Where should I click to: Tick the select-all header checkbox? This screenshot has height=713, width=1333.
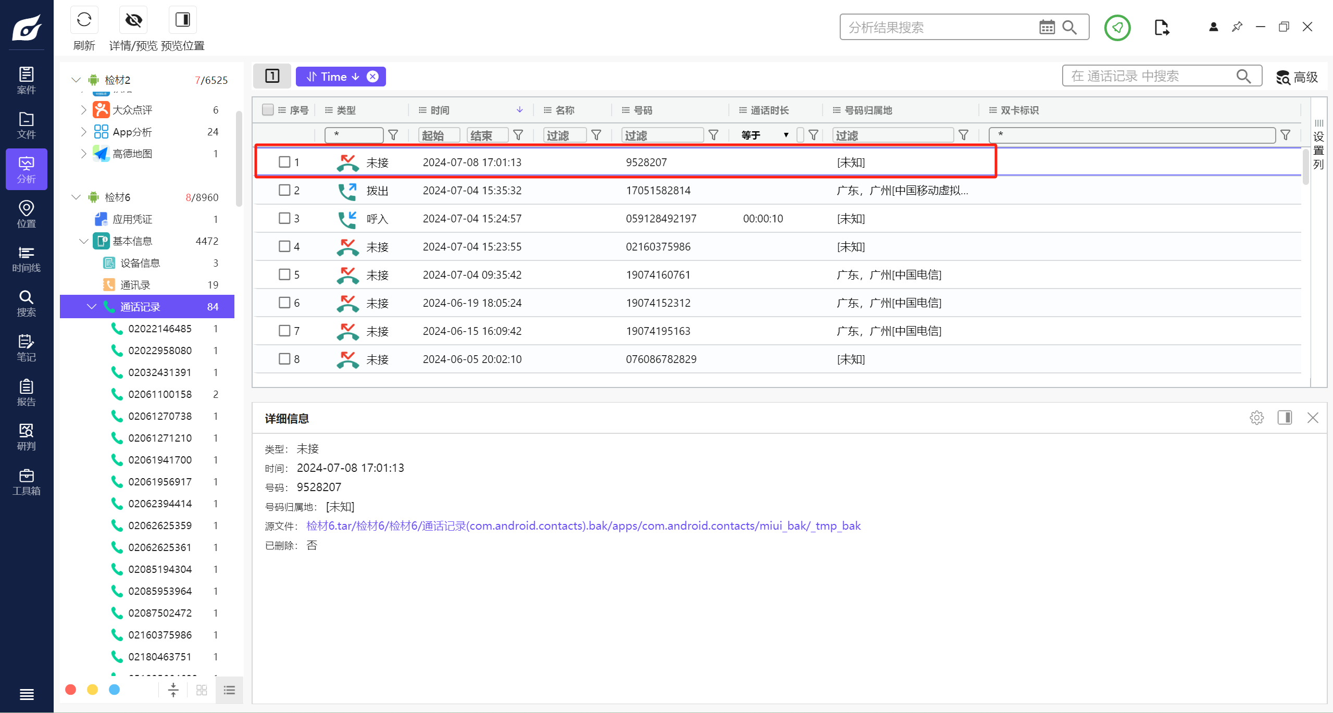[x=268, y=110]
